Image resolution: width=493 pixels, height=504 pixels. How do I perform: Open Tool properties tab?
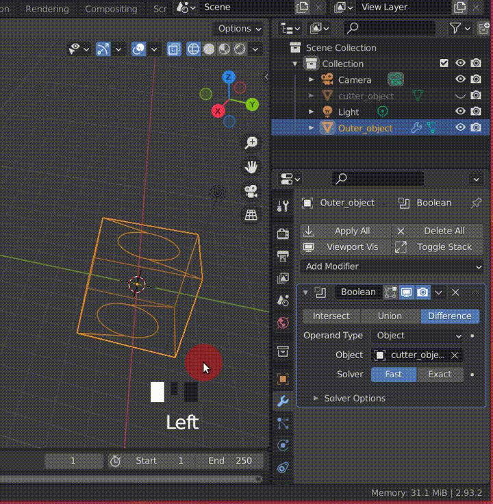pyautogui.click(x=283, y=206)
